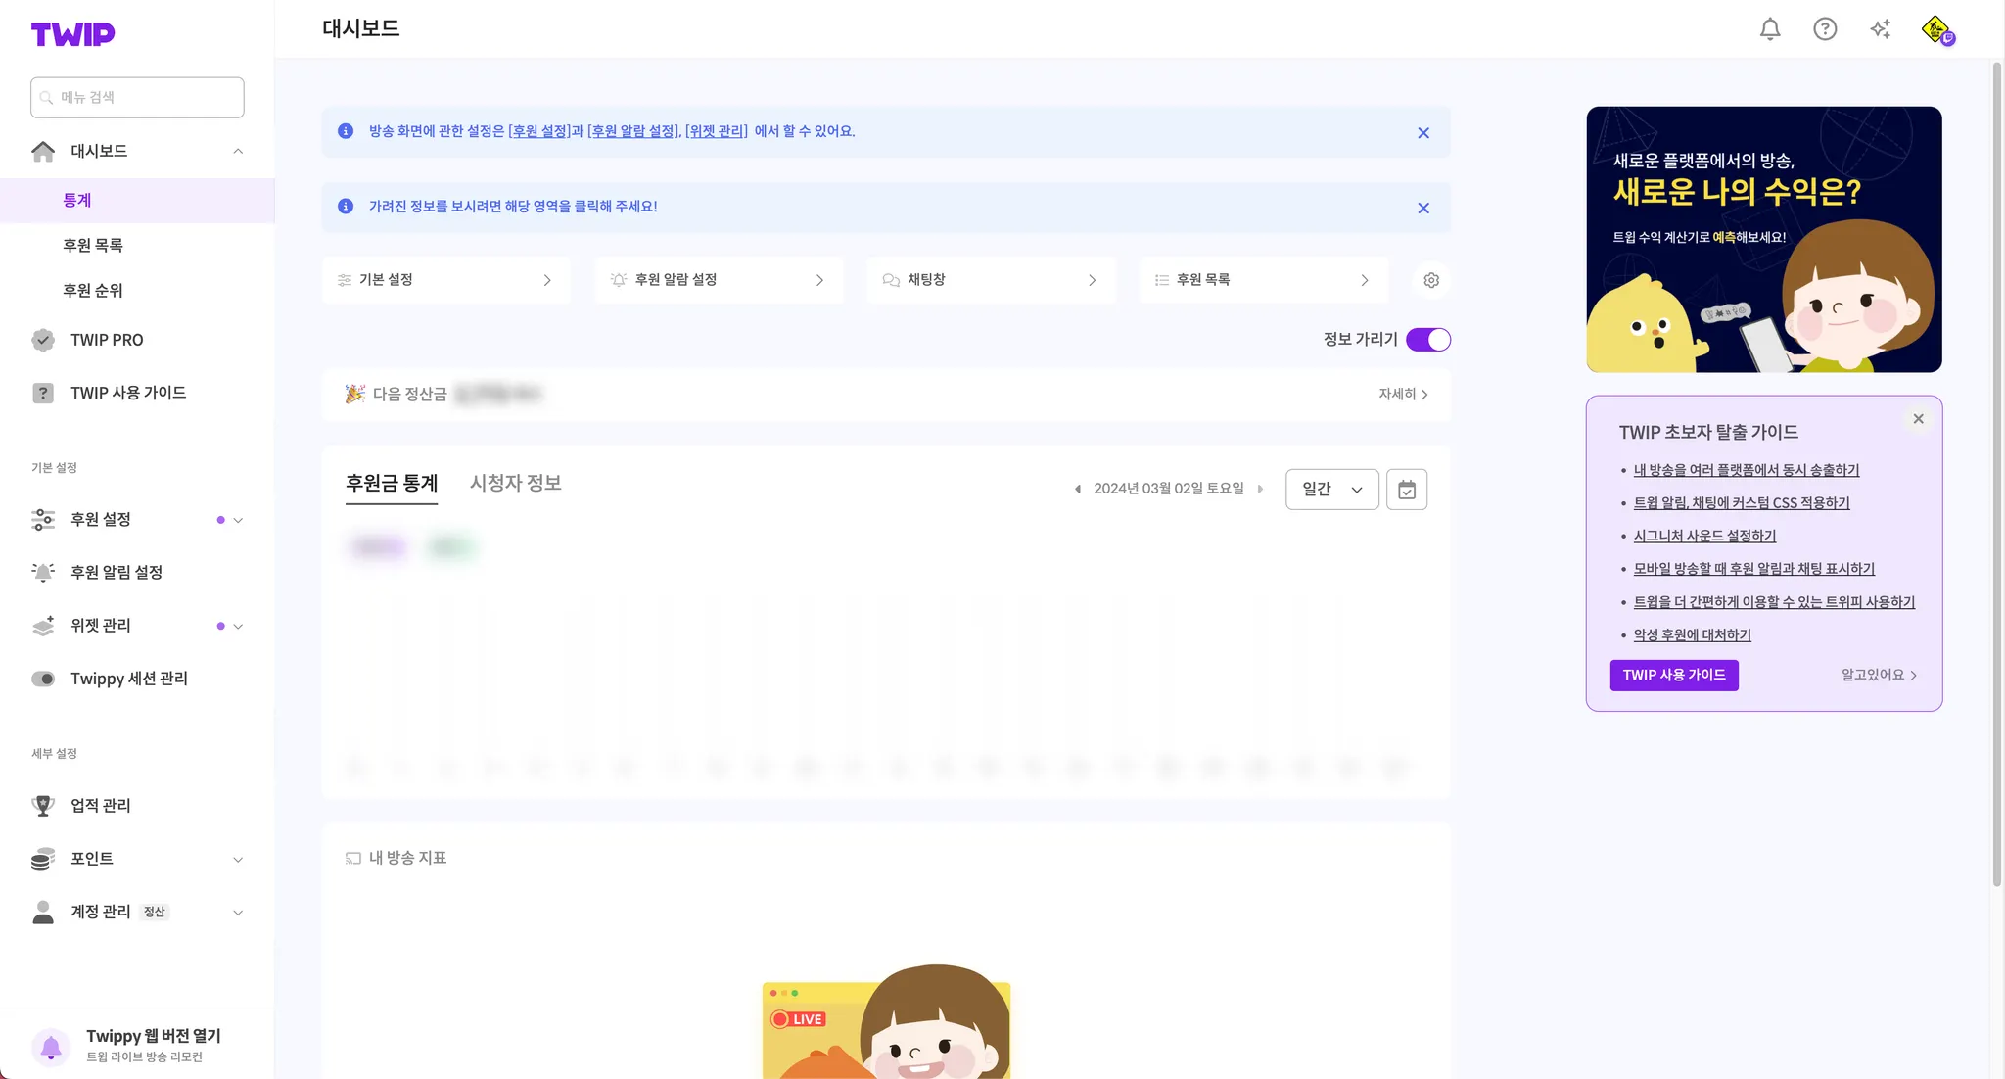Click the 메뉴 검색 search field
2005x1079 pixels.
click(137, 98)
